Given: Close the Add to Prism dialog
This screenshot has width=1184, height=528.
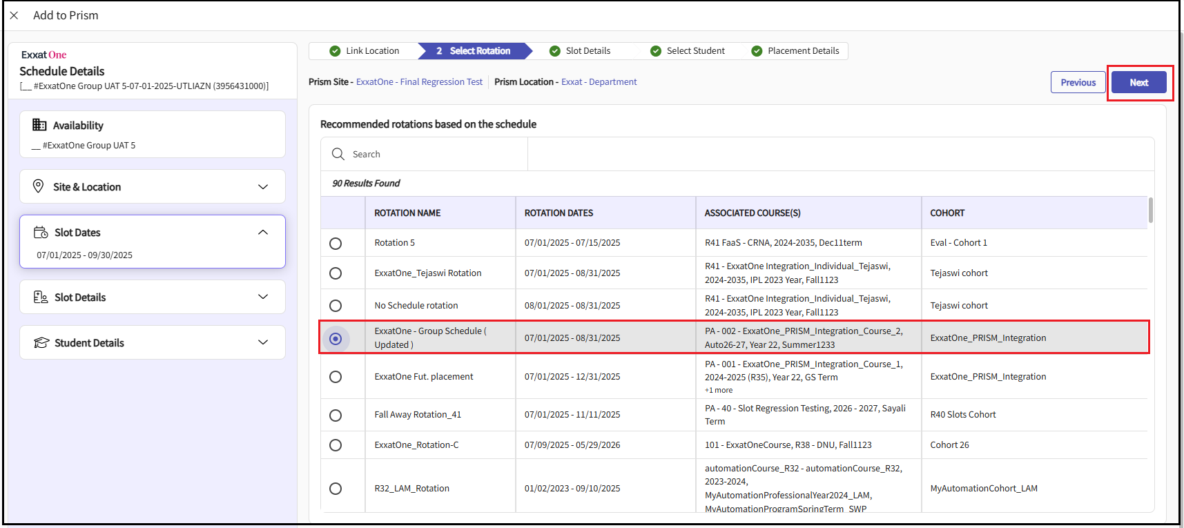Looking at the screenshot, I should [14, 15].
